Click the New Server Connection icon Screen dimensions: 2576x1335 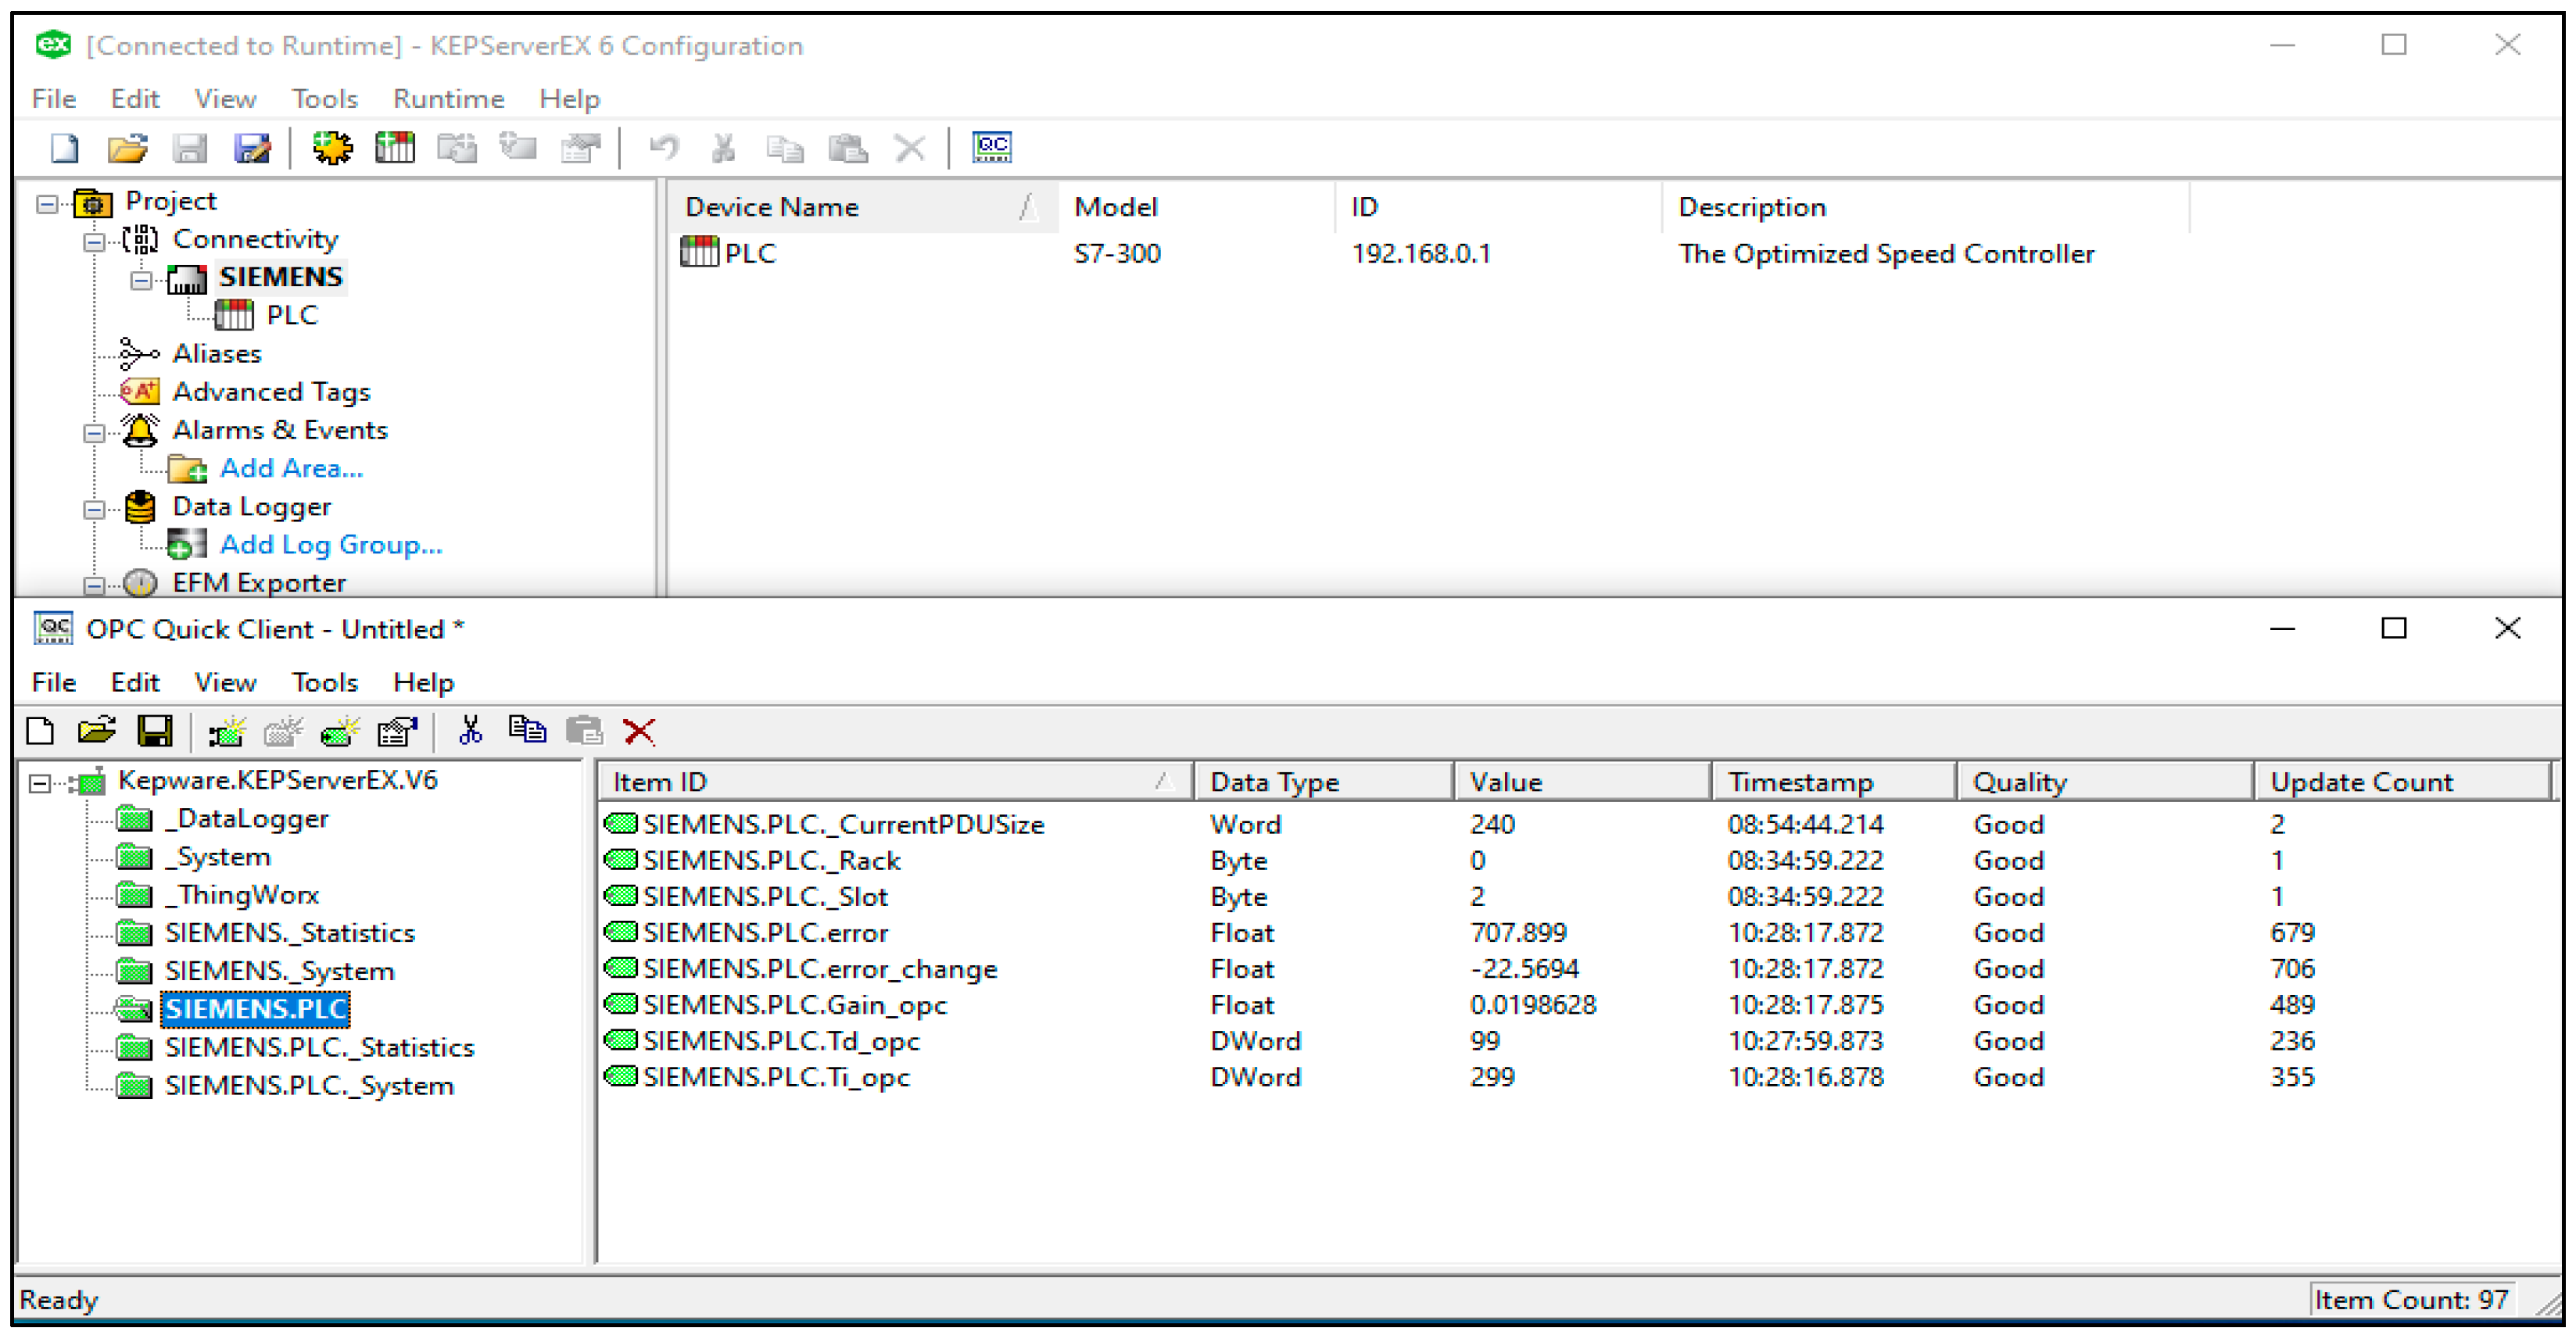pyautogui.click(x=227, y=732)
